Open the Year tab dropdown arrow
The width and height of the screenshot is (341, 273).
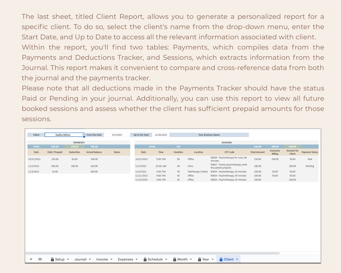click(x=213, y=259)
